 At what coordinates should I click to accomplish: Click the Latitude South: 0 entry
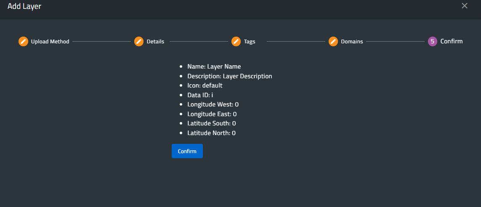[x=211, y=123]
